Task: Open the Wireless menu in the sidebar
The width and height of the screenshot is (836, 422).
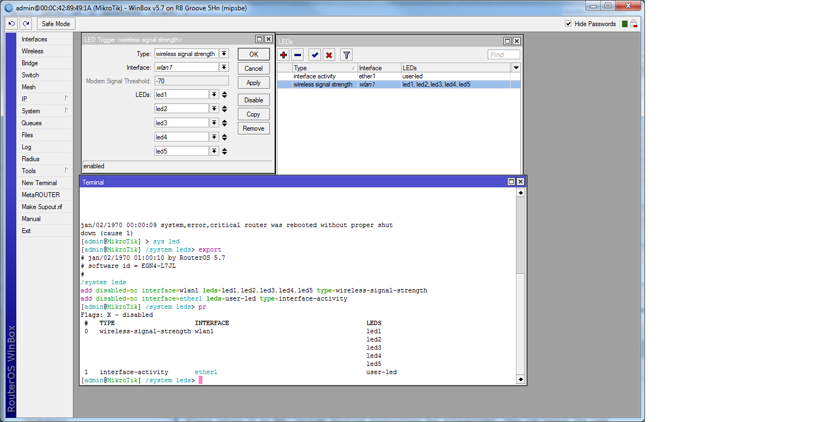Action: (x=33, y=51)
